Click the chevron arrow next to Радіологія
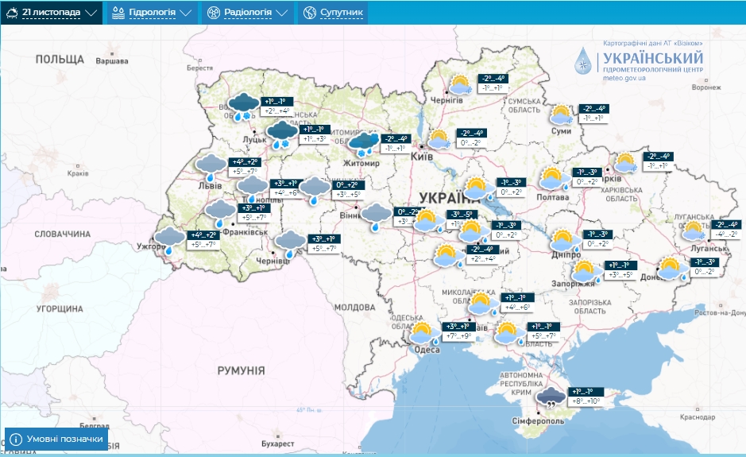 [282, 14]
